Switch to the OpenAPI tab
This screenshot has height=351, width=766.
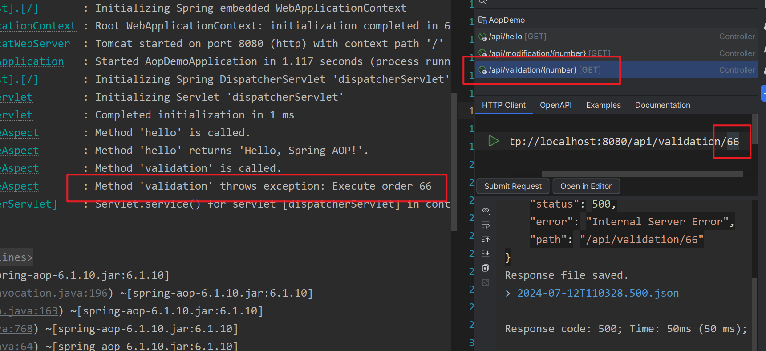coord(555,105)
